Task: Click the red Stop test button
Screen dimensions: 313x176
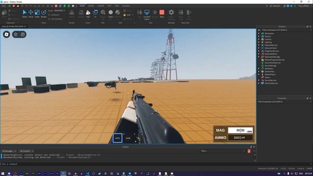Action: 162,14
